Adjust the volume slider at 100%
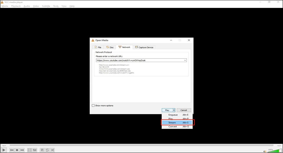 pyautogui.click(x=274, y=150)
